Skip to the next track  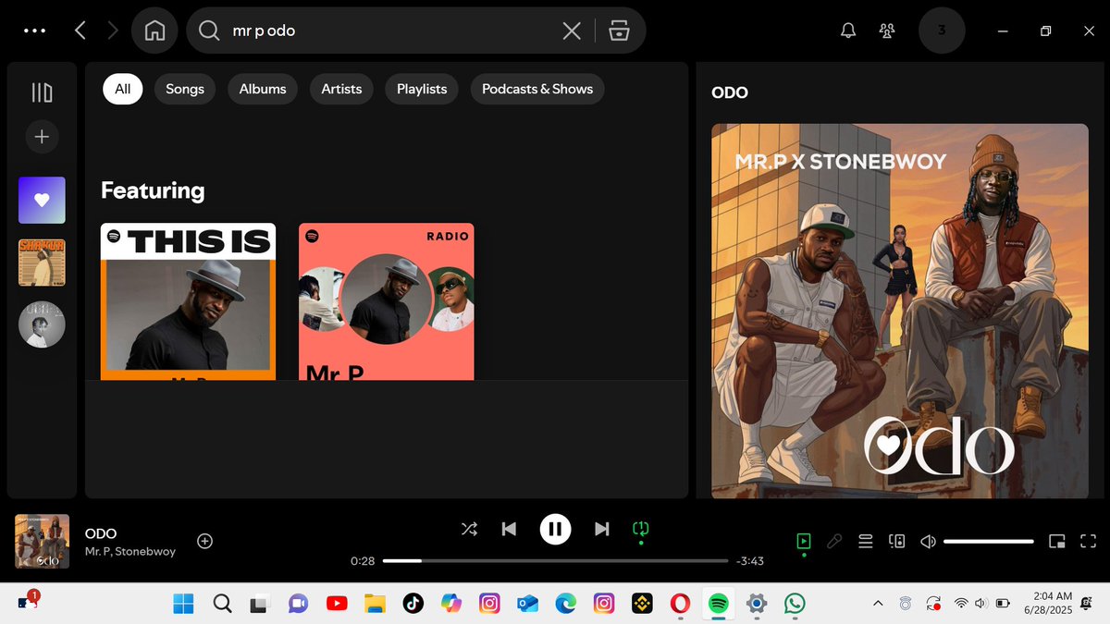click(602, 529)
